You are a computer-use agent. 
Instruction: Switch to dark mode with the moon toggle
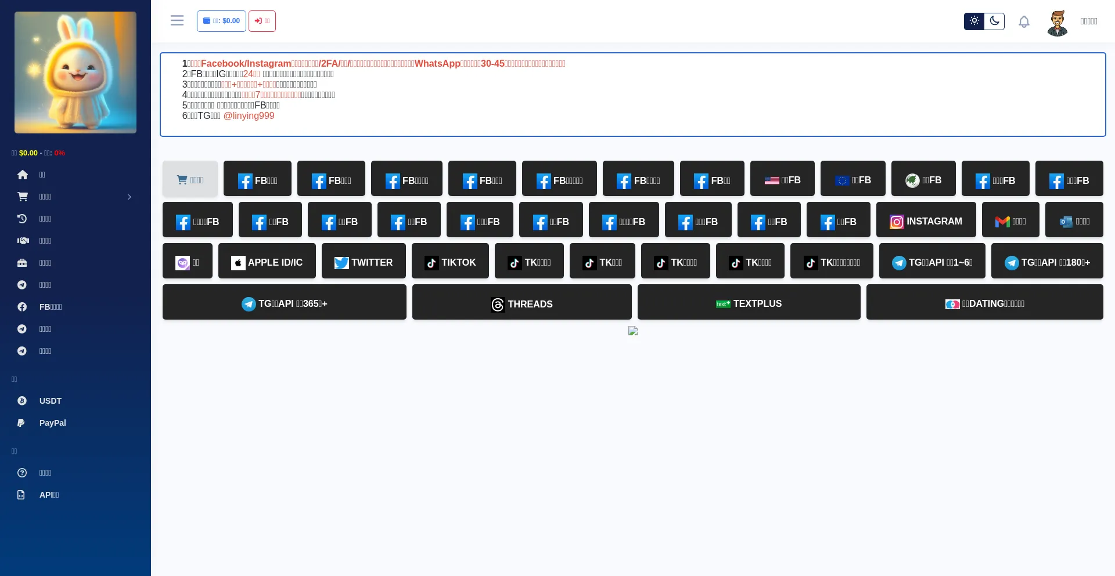994,21
